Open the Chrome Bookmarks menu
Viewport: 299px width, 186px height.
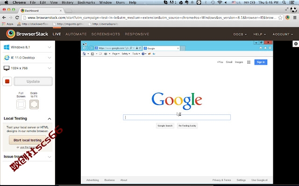pyautogui.click(x=86, y=2)
